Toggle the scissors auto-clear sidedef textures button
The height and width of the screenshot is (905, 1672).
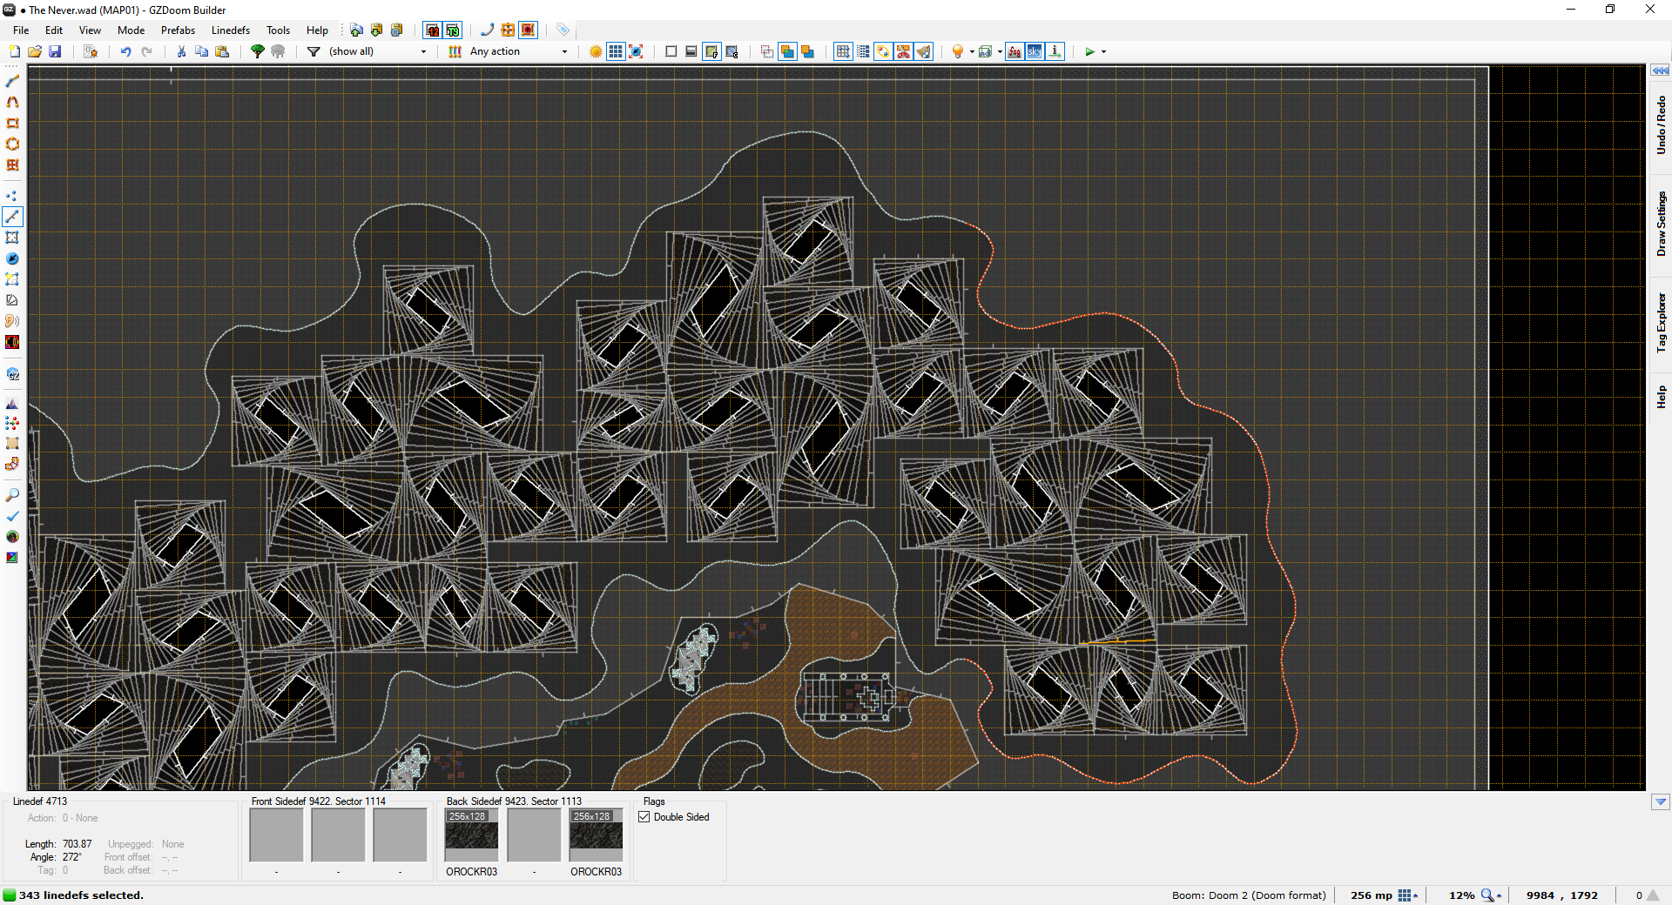pyautogui.click(x=903, y=51)
